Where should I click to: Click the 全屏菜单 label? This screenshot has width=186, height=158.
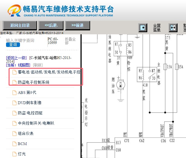click(x=157, y=28)
